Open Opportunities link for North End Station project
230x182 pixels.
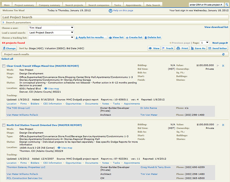pyautogui.click(x=73, y=163)
